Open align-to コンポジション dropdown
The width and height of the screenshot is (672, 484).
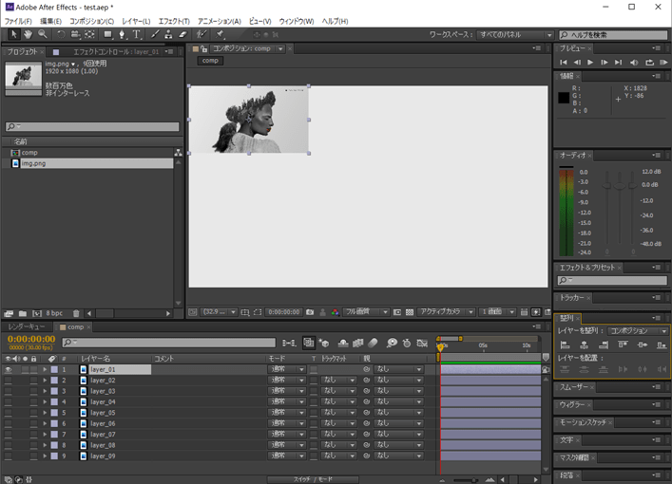[x=637, y=331]
